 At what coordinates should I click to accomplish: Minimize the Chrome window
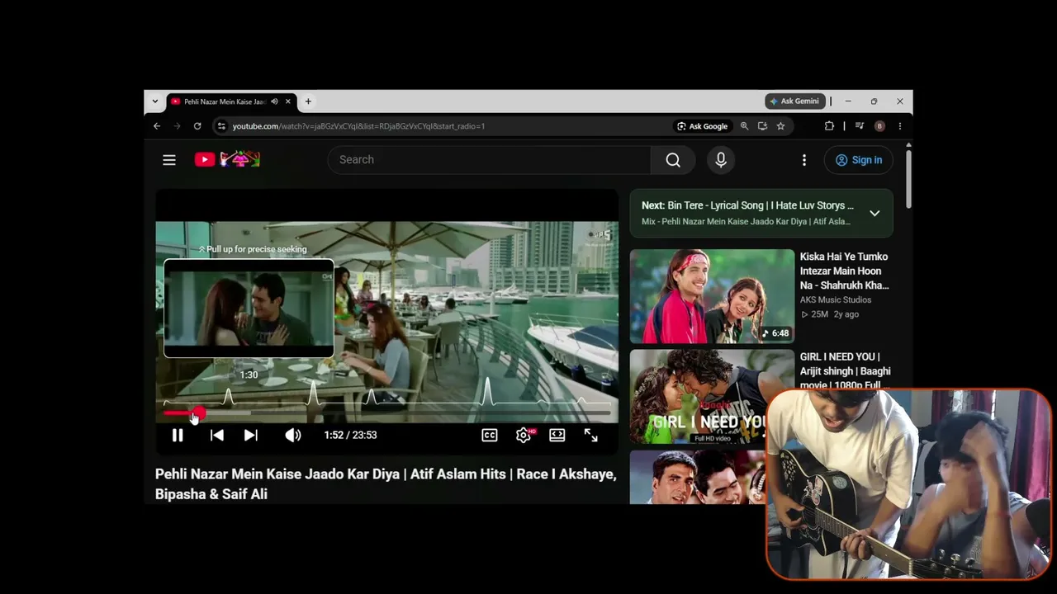tap(848, 101)
